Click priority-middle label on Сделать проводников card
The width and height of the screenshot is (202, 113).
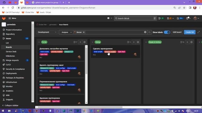click(110, 52)
